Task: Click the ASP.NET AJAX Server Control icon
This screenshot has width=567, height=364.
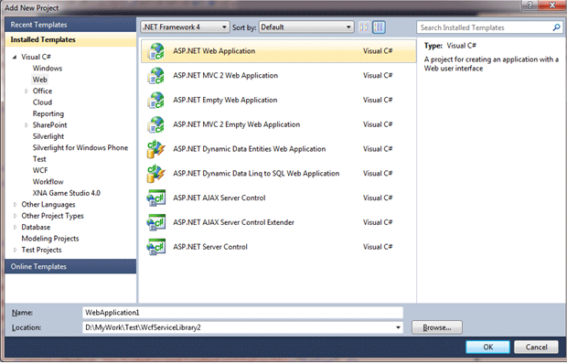Action: [x=155, y=198]
